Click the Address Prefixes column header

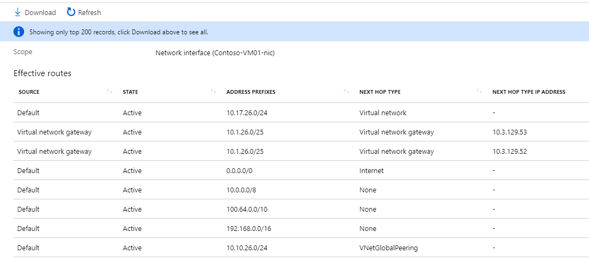coord(251,92)
